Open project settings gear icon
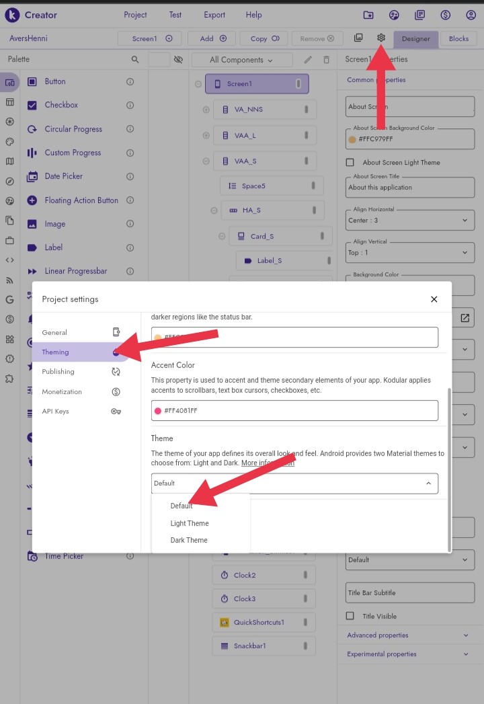484x704 pixels. (381, 38)
